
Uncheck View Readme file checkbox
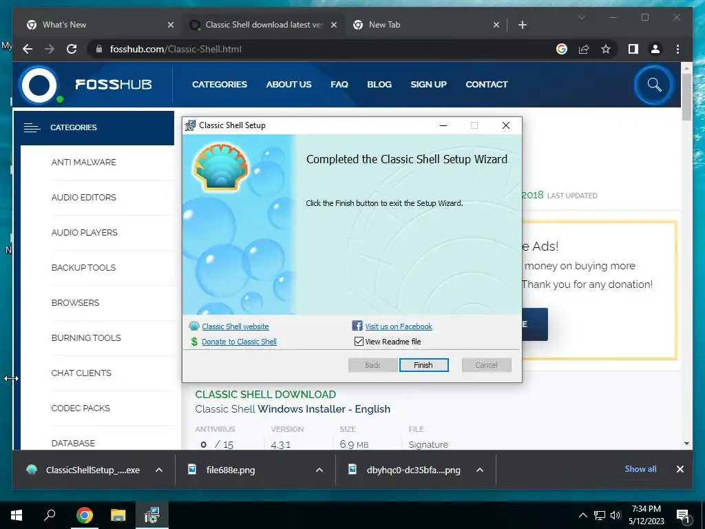pyautogui.click(x=359, y=342)
